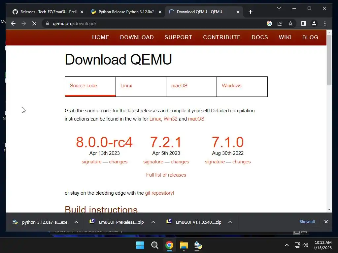Click the share page icon
This screenshot has height=253, width=338.
pyautogui.click(x=280, y=23)
